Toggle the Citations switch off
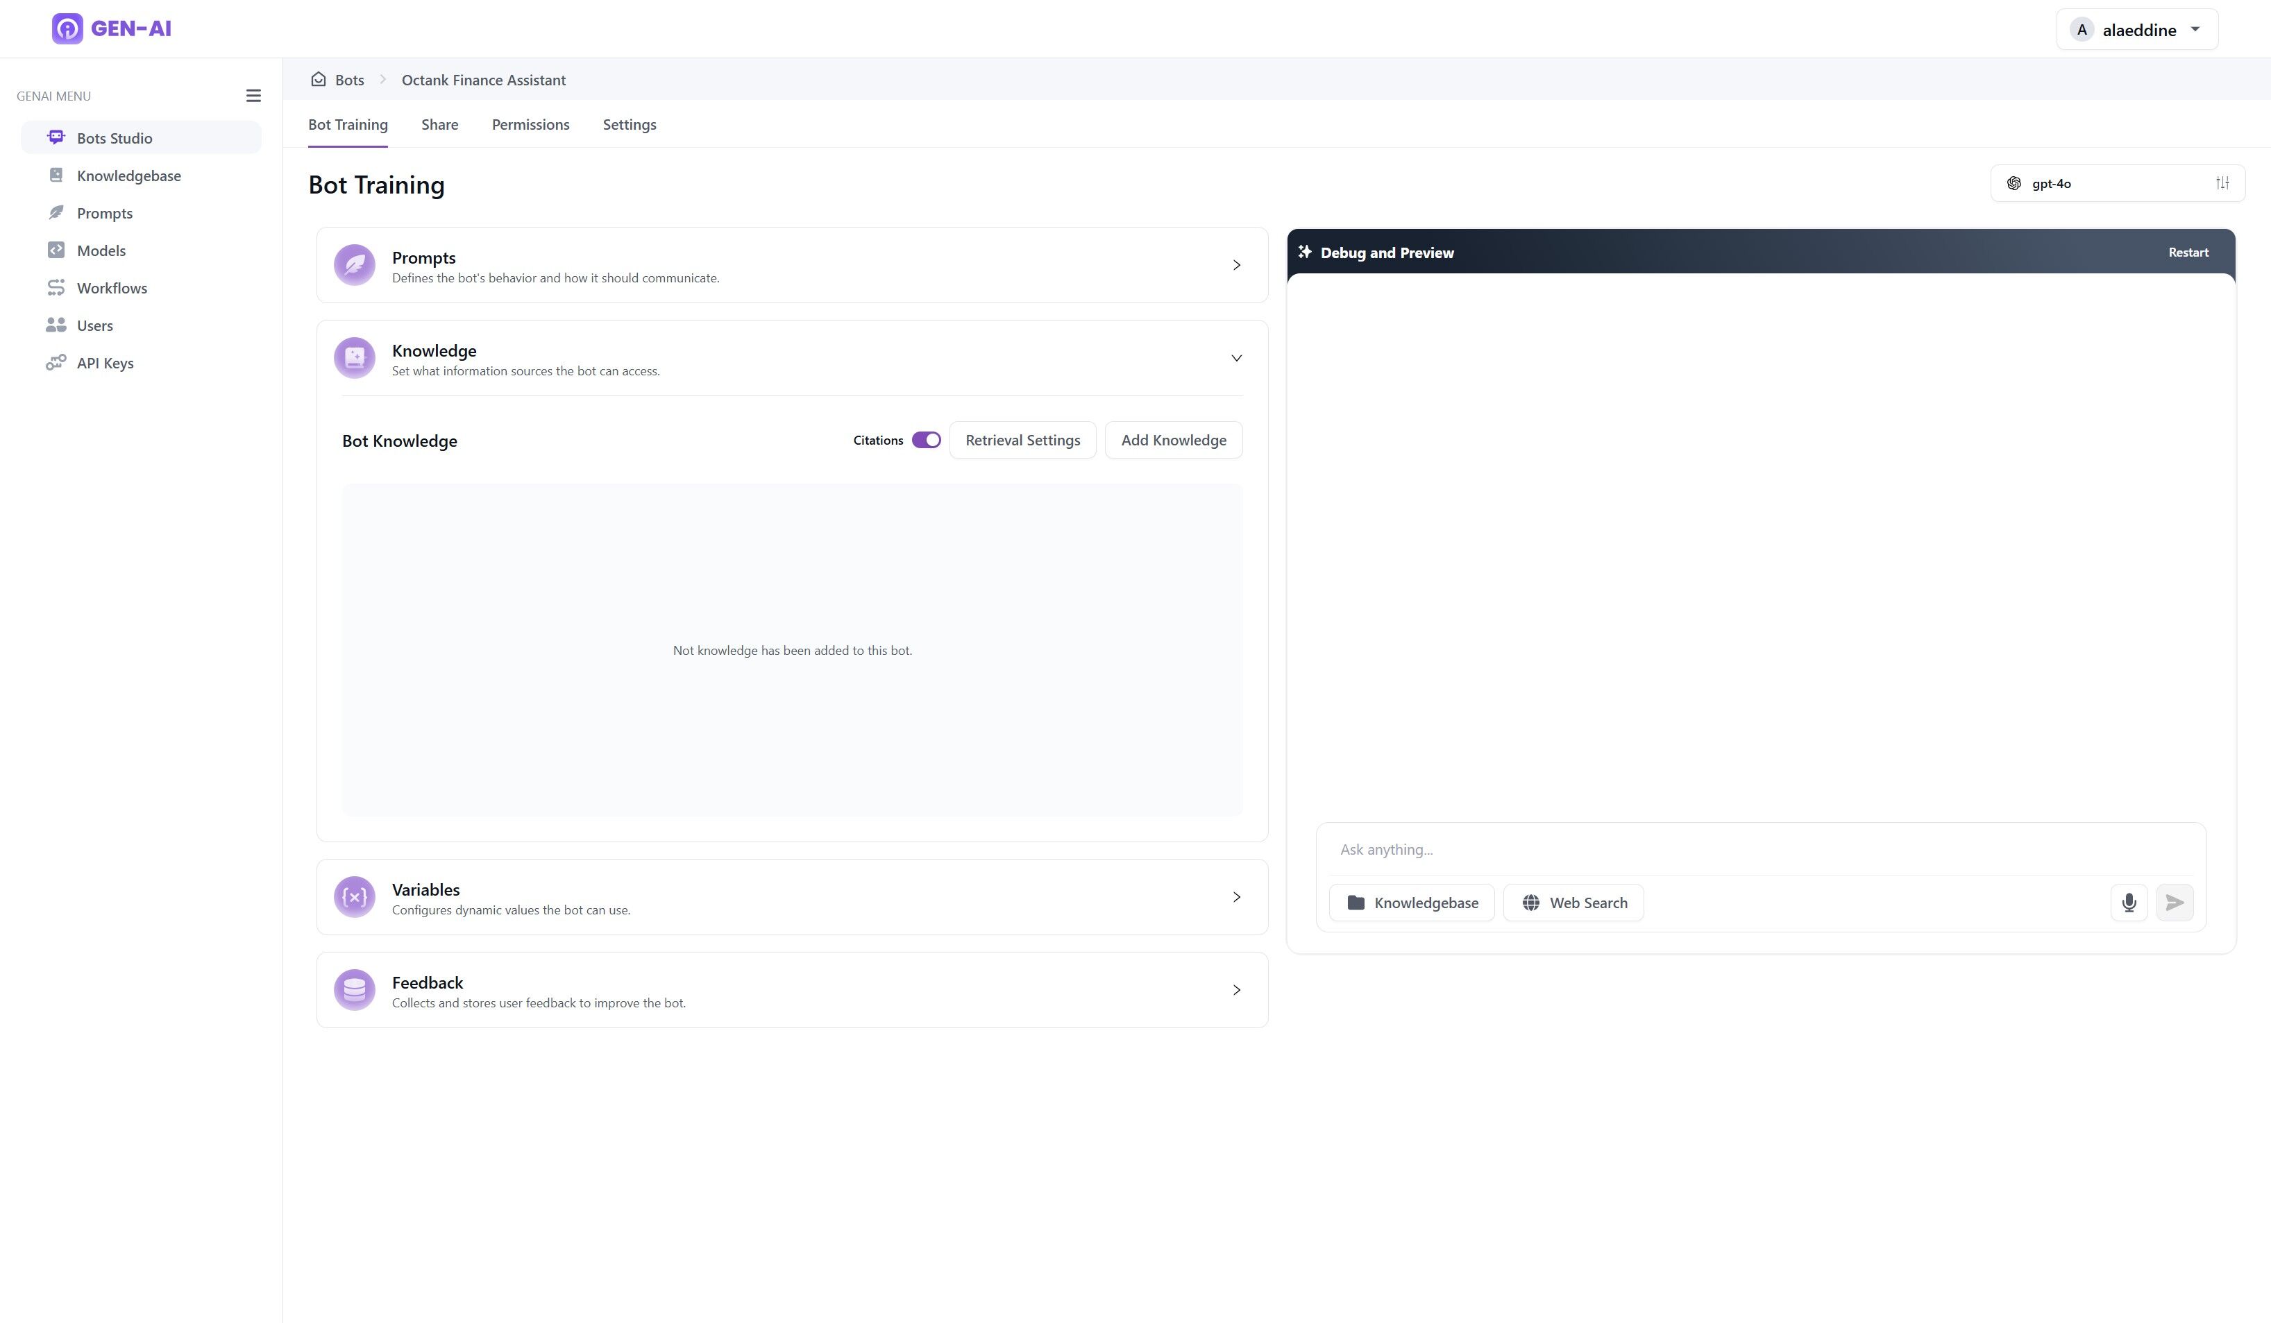The image size is (2271, 1323). click(x=925, y=441)
